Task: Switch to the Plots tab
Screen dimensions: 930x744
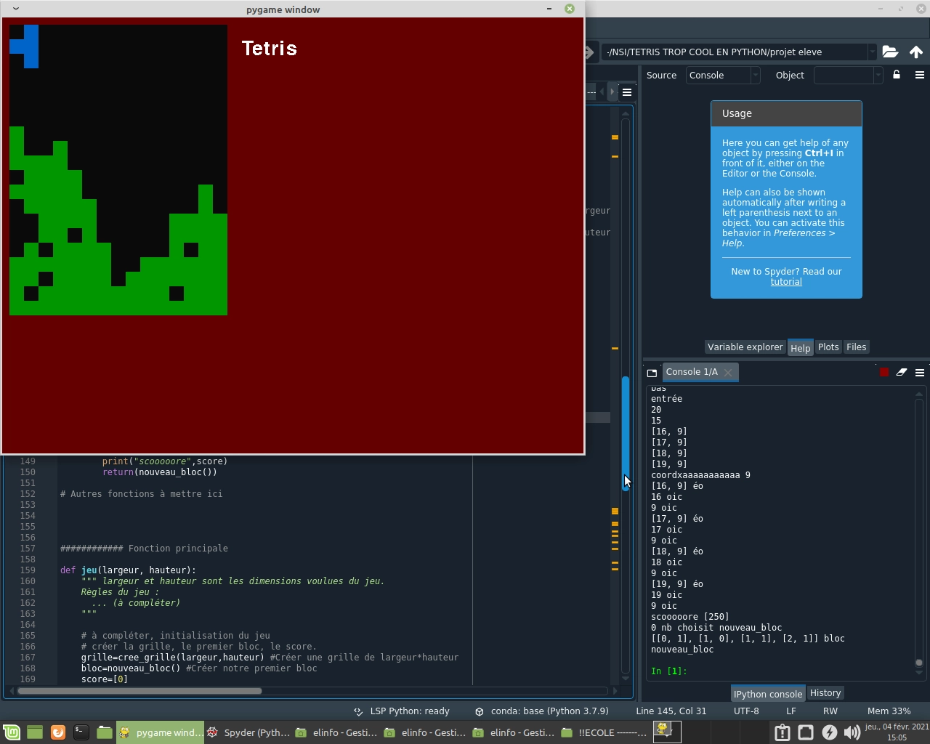Action: (x=828, y=347)
